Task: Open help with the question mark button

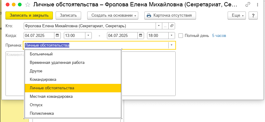Action: 253,15
